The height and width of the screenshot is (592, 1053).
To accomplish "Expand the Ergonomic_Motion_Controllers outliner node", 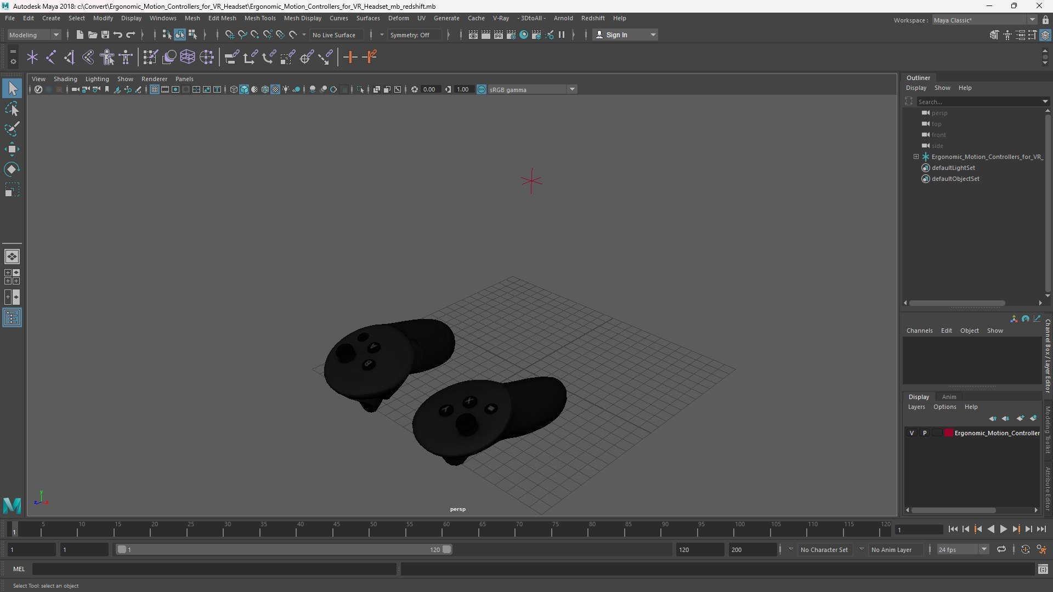I will click(x=916, y=157).
